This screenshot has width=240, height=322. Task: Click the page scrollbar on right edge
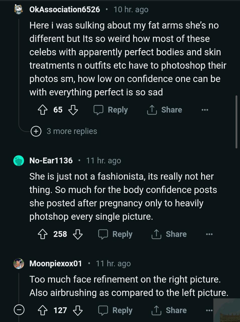[236, 122]
